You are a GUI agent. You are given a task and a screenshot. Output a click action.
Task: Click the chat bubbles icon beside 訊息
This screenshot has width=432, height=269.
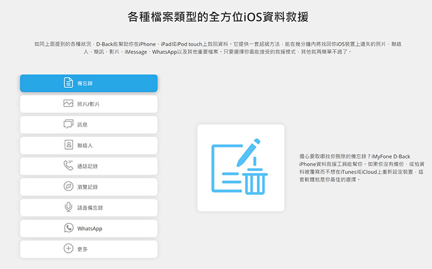[68, 124]
